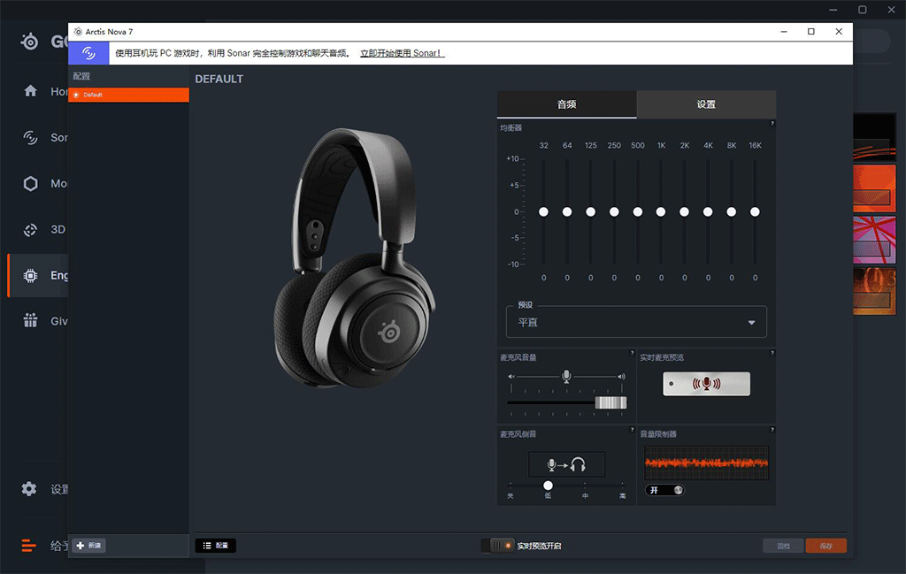The width and height of the screenshot is (906, 574).
Task: Click the 麦克风音量 help question mark
Action: [632, 352]
